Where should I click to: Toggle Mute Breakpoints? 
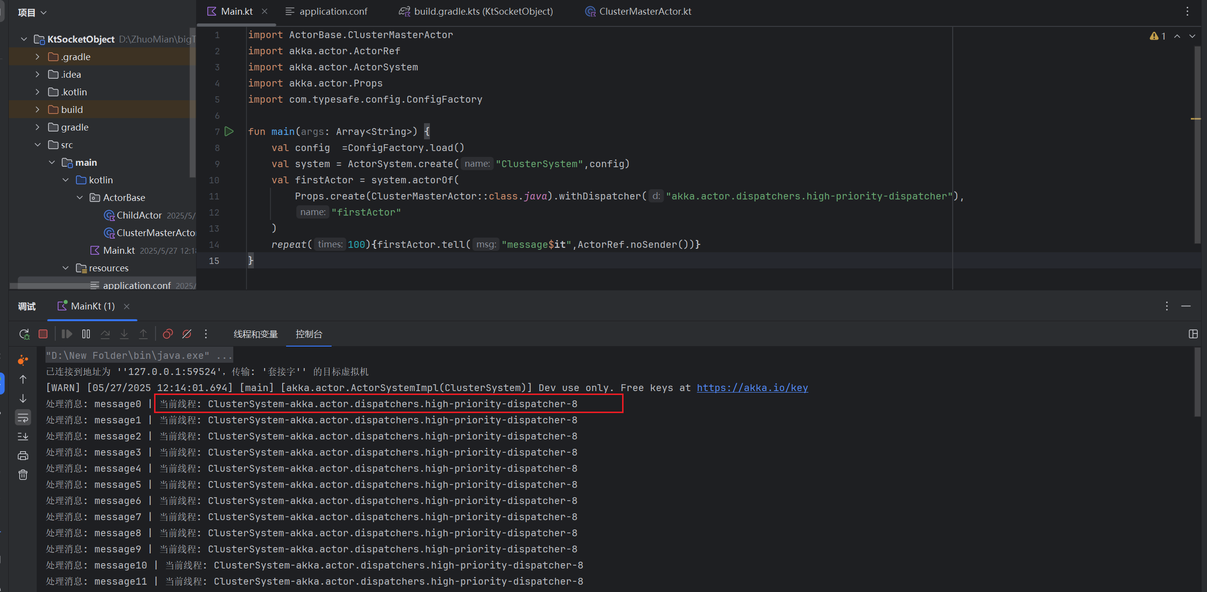[x=187, y=334]
